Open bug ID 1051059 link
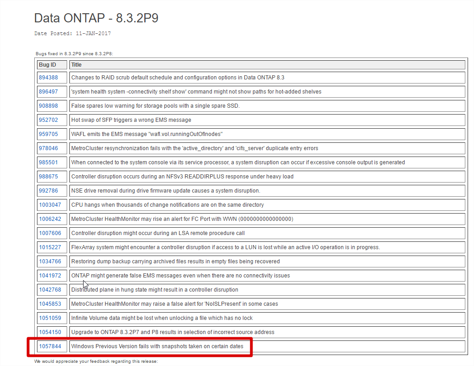The width and height of the screenshot is (474, 366). (x=50, y=318)
